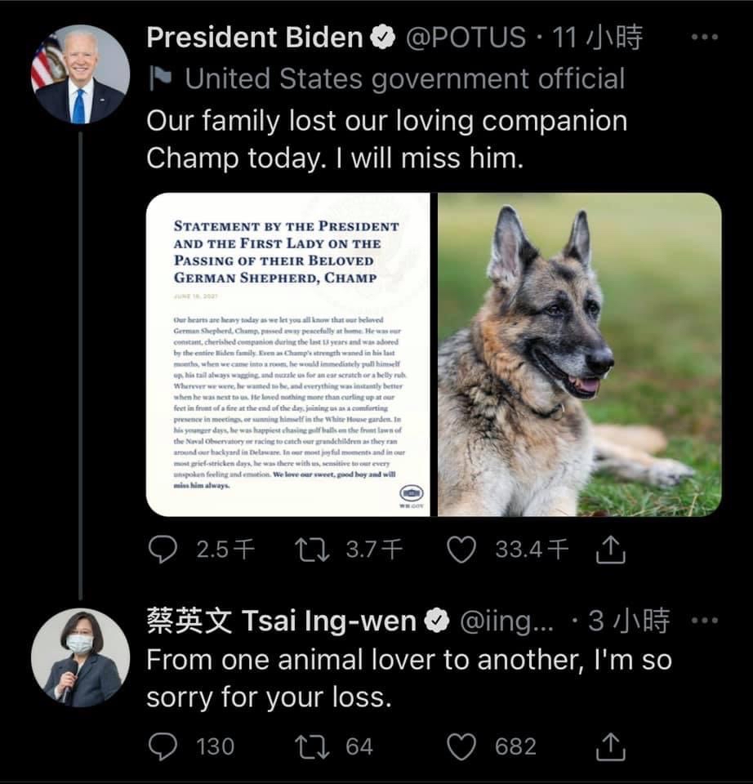Open more options on Biden's tweet

pyautogui.click(x=704, y=38)
